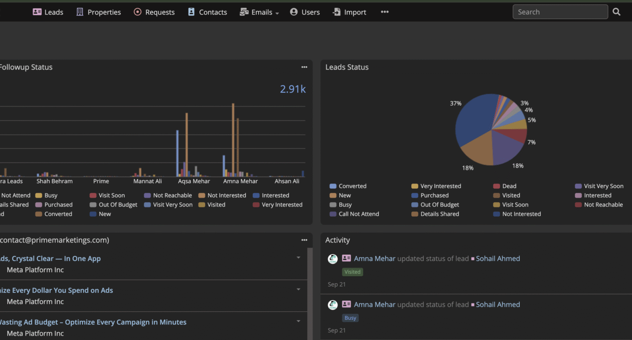632x340 pixels.
Task: Go to the Leads tab
Action: tap(48, 12)
